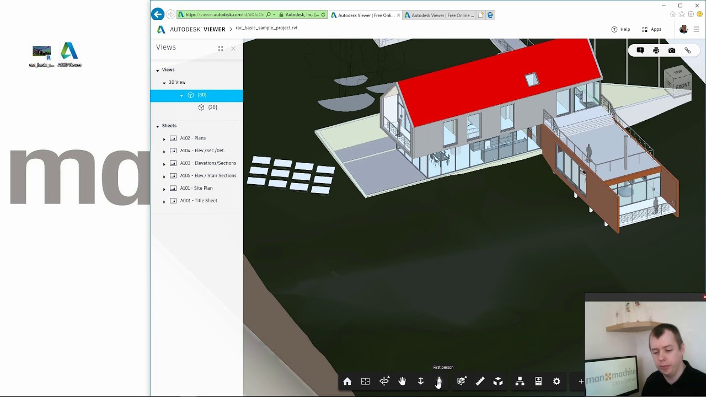The image size is (706, 397).
Task: Expand the A104 - Elev./Sec./Det. sheet
Action: click(164, 151)
